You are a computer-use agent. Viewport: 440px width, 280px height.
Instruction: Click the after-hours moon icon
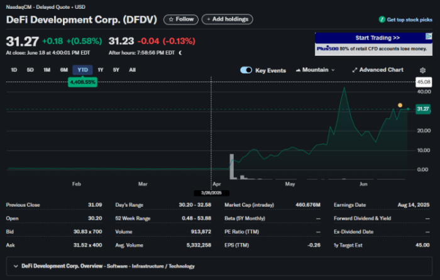[x=181, y=53]
